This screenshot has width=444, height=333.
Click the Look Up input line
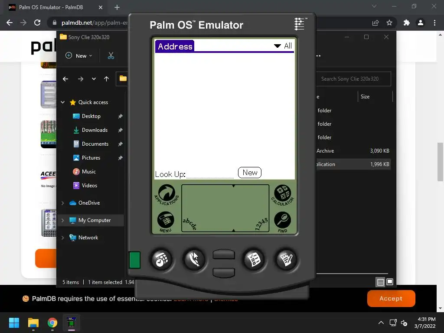tap(210, 175)
